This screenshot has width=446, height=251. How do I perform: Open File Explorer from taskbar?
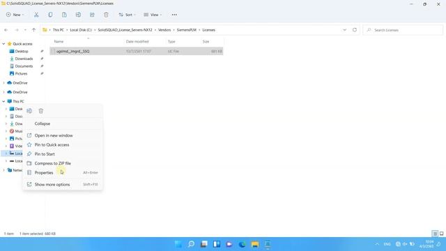click(x=255, y=244)
